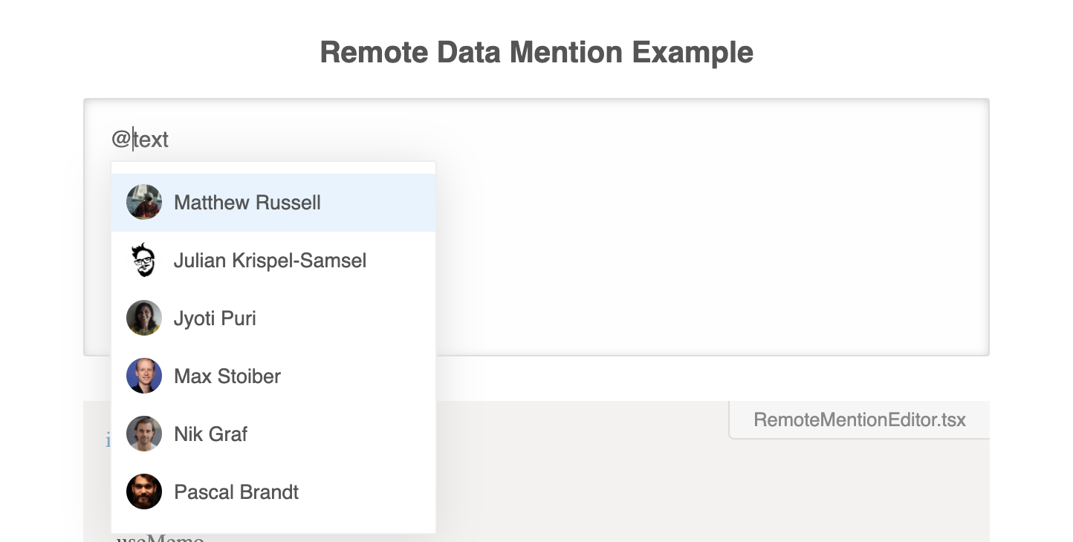Choose Julian Krispel-Samsel in the suggestions dropdown
1073x542 pixels.
point(270,260)
